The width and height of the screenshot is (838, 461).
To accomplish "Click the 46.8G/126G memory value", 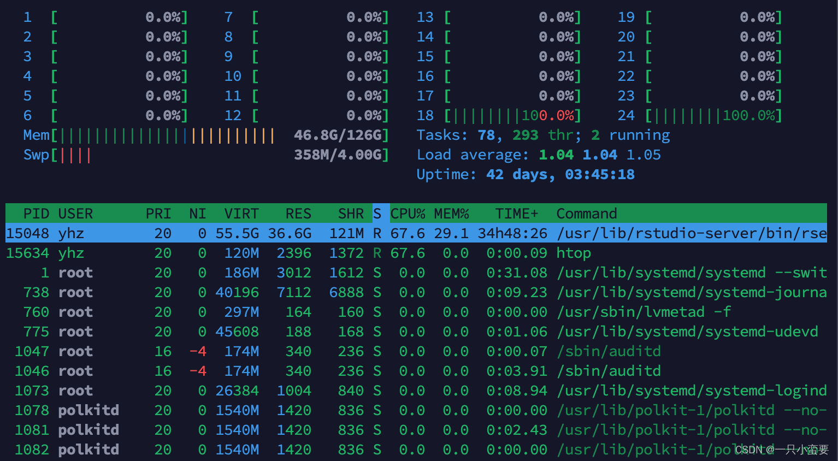I will 338,135.
